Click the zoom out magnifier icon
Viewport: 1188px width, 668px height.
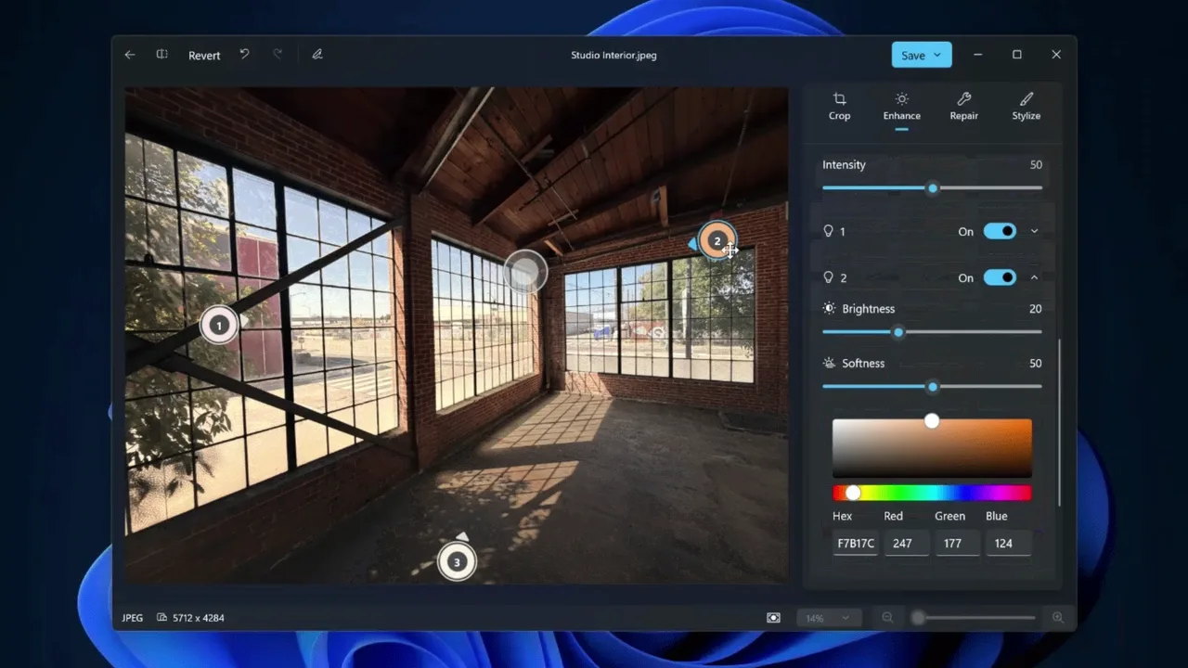click(887, 618)
